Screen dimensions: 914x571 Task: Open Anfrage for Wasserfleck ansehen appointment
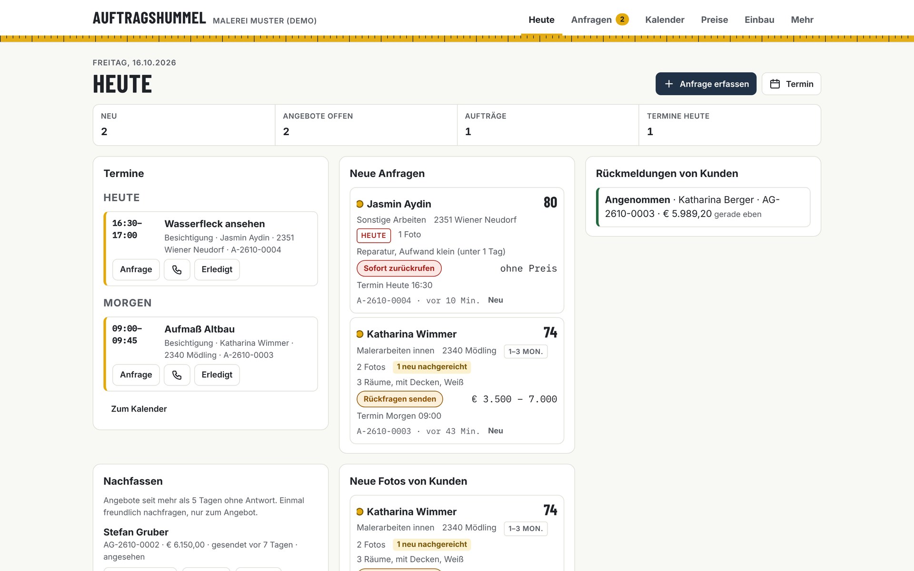click(136, 270)
